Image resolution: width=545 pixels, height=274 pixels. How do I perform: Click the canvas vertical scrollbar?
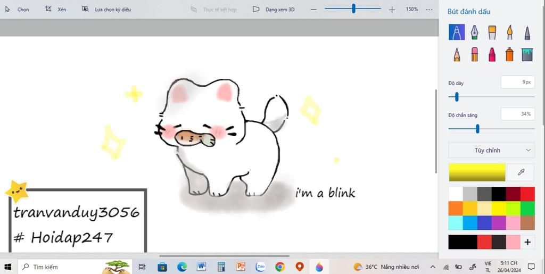click(436, 131)
